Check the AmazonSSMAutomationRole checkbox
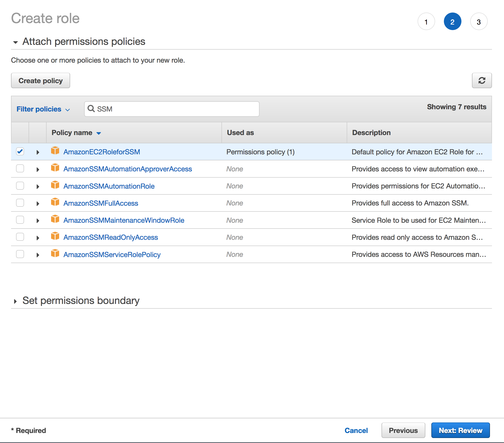 (x=20, y=186)
